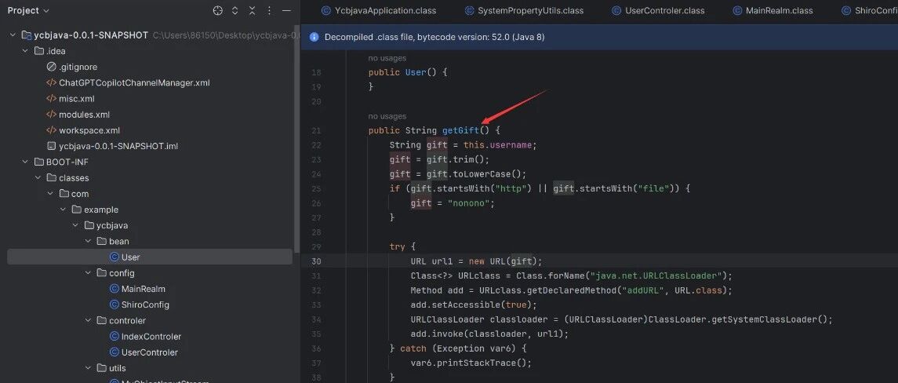Hide the Project panel with minimize icon
Viewport: 898px width, 383px height.
coord(287,10)
